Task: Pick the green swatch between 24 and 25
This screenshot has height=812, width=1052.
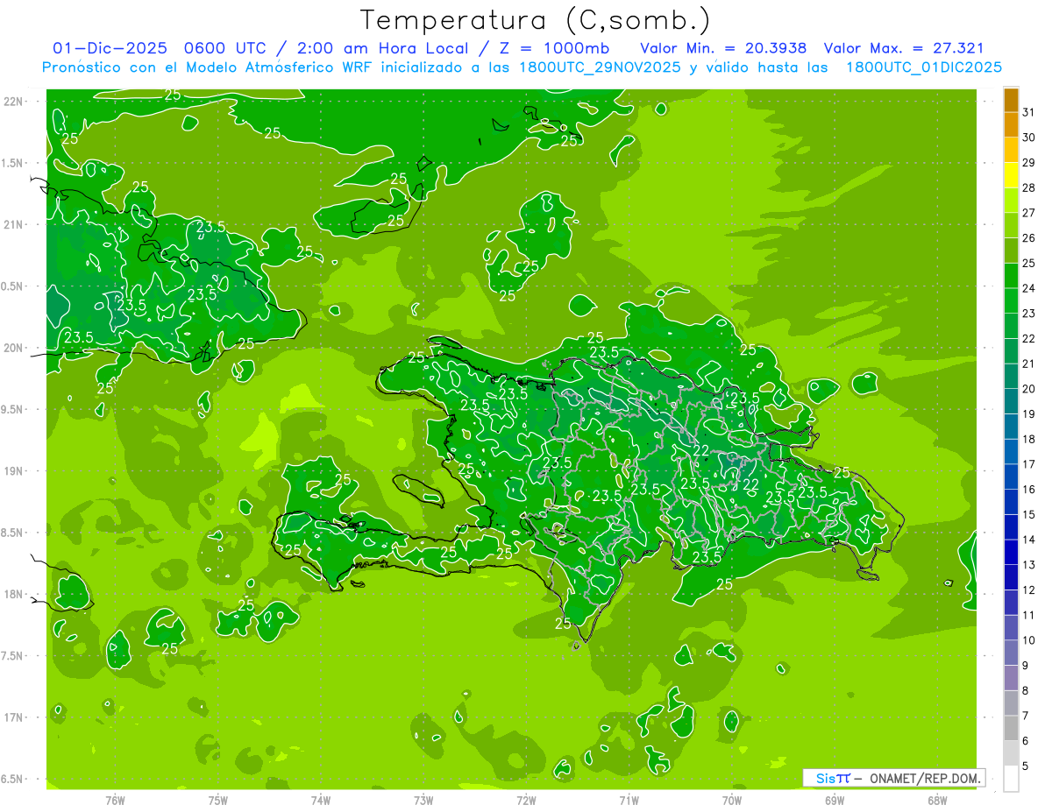Action: point(1011,276)
